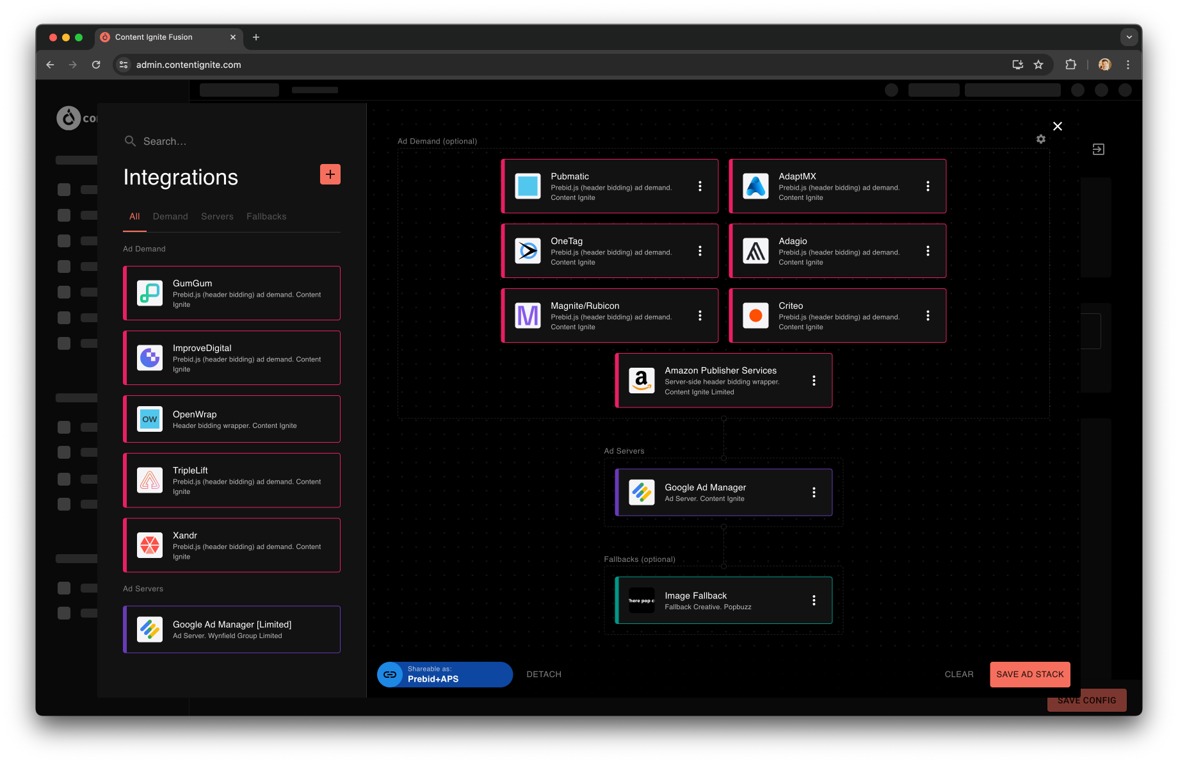Open options menu for OneTag
Screen dimensions: 1178x763
[700, 251]
